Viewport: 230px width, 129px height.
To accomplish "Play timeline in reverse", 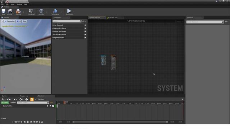I will (x=24, y=122).
